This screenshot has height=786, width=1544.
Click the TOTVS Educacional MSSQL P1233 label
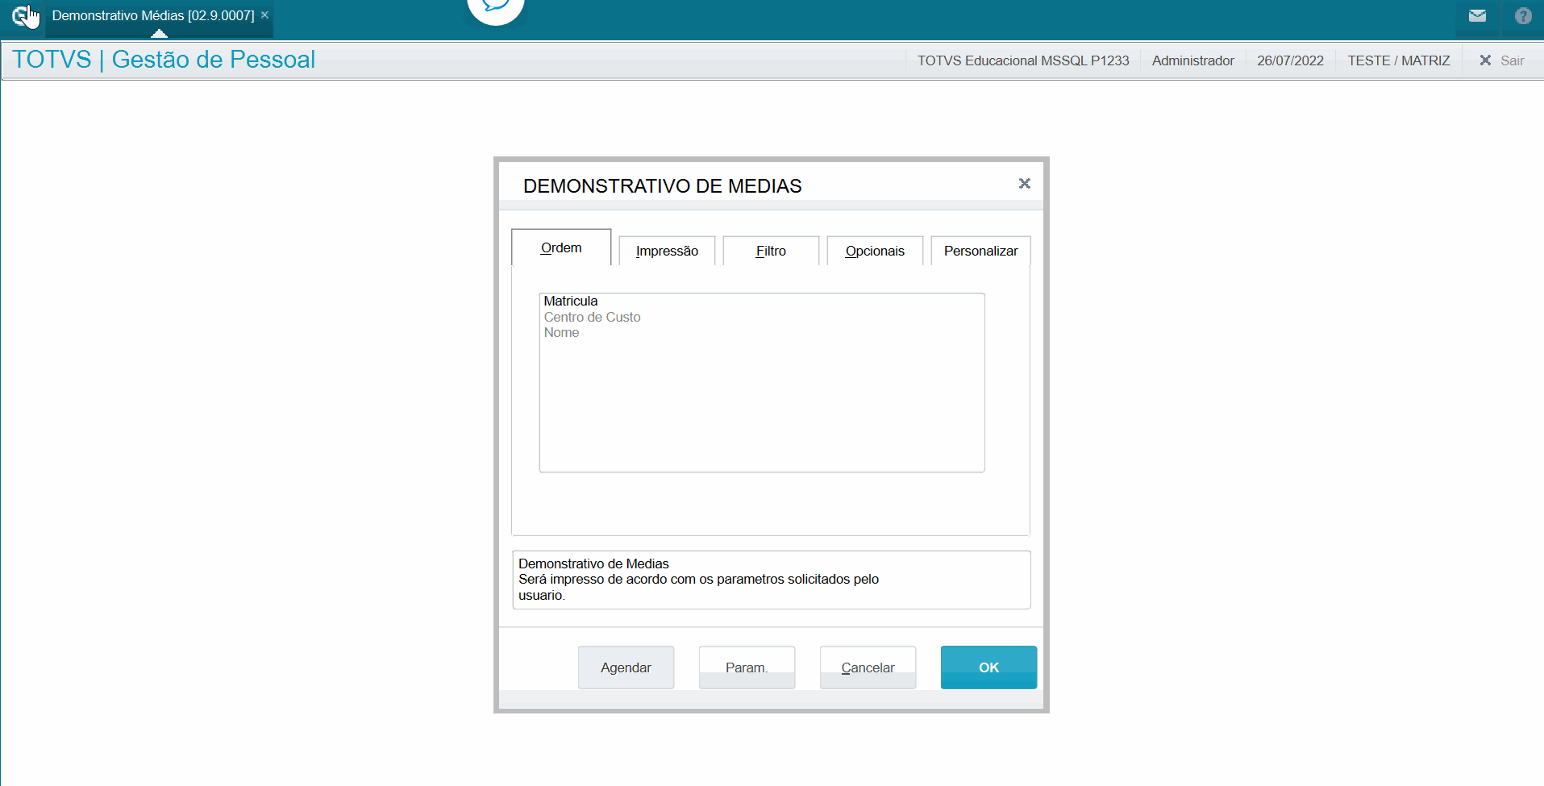tap(1023, 60)
